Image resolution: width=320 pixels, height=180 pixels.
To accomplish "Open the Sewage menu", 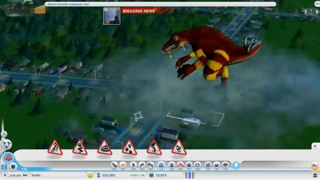I will tap(150, 165).
